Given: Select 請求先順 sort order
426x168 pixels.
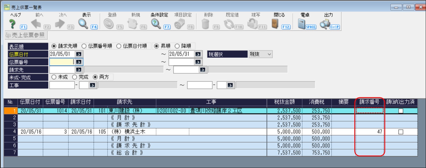Looking at the screenshot, I should click(x=54, y=46).
